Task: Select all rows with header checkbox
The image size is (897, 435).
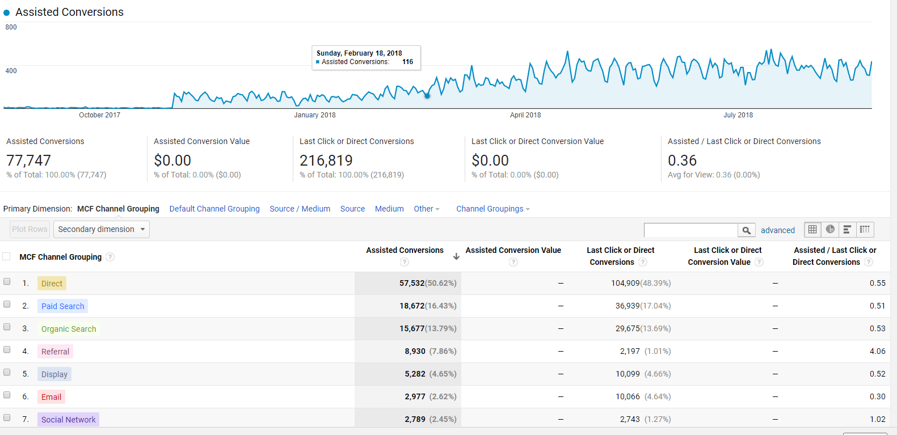Action: 7,256
